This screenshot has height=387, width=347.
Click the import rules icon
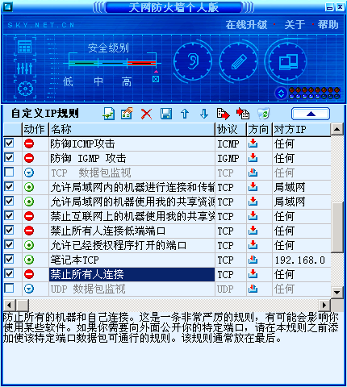pos(243,114)
